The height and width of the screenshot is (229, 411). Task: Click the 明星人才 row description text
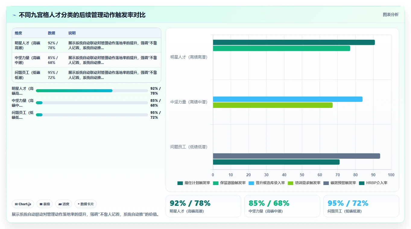pos(113,45)
